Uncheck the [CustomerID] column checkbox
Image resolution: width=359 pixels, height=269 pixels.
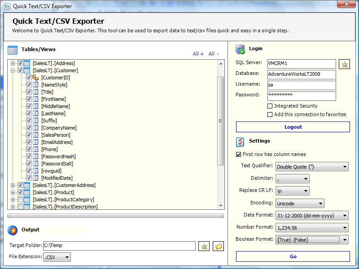point(29,78)
